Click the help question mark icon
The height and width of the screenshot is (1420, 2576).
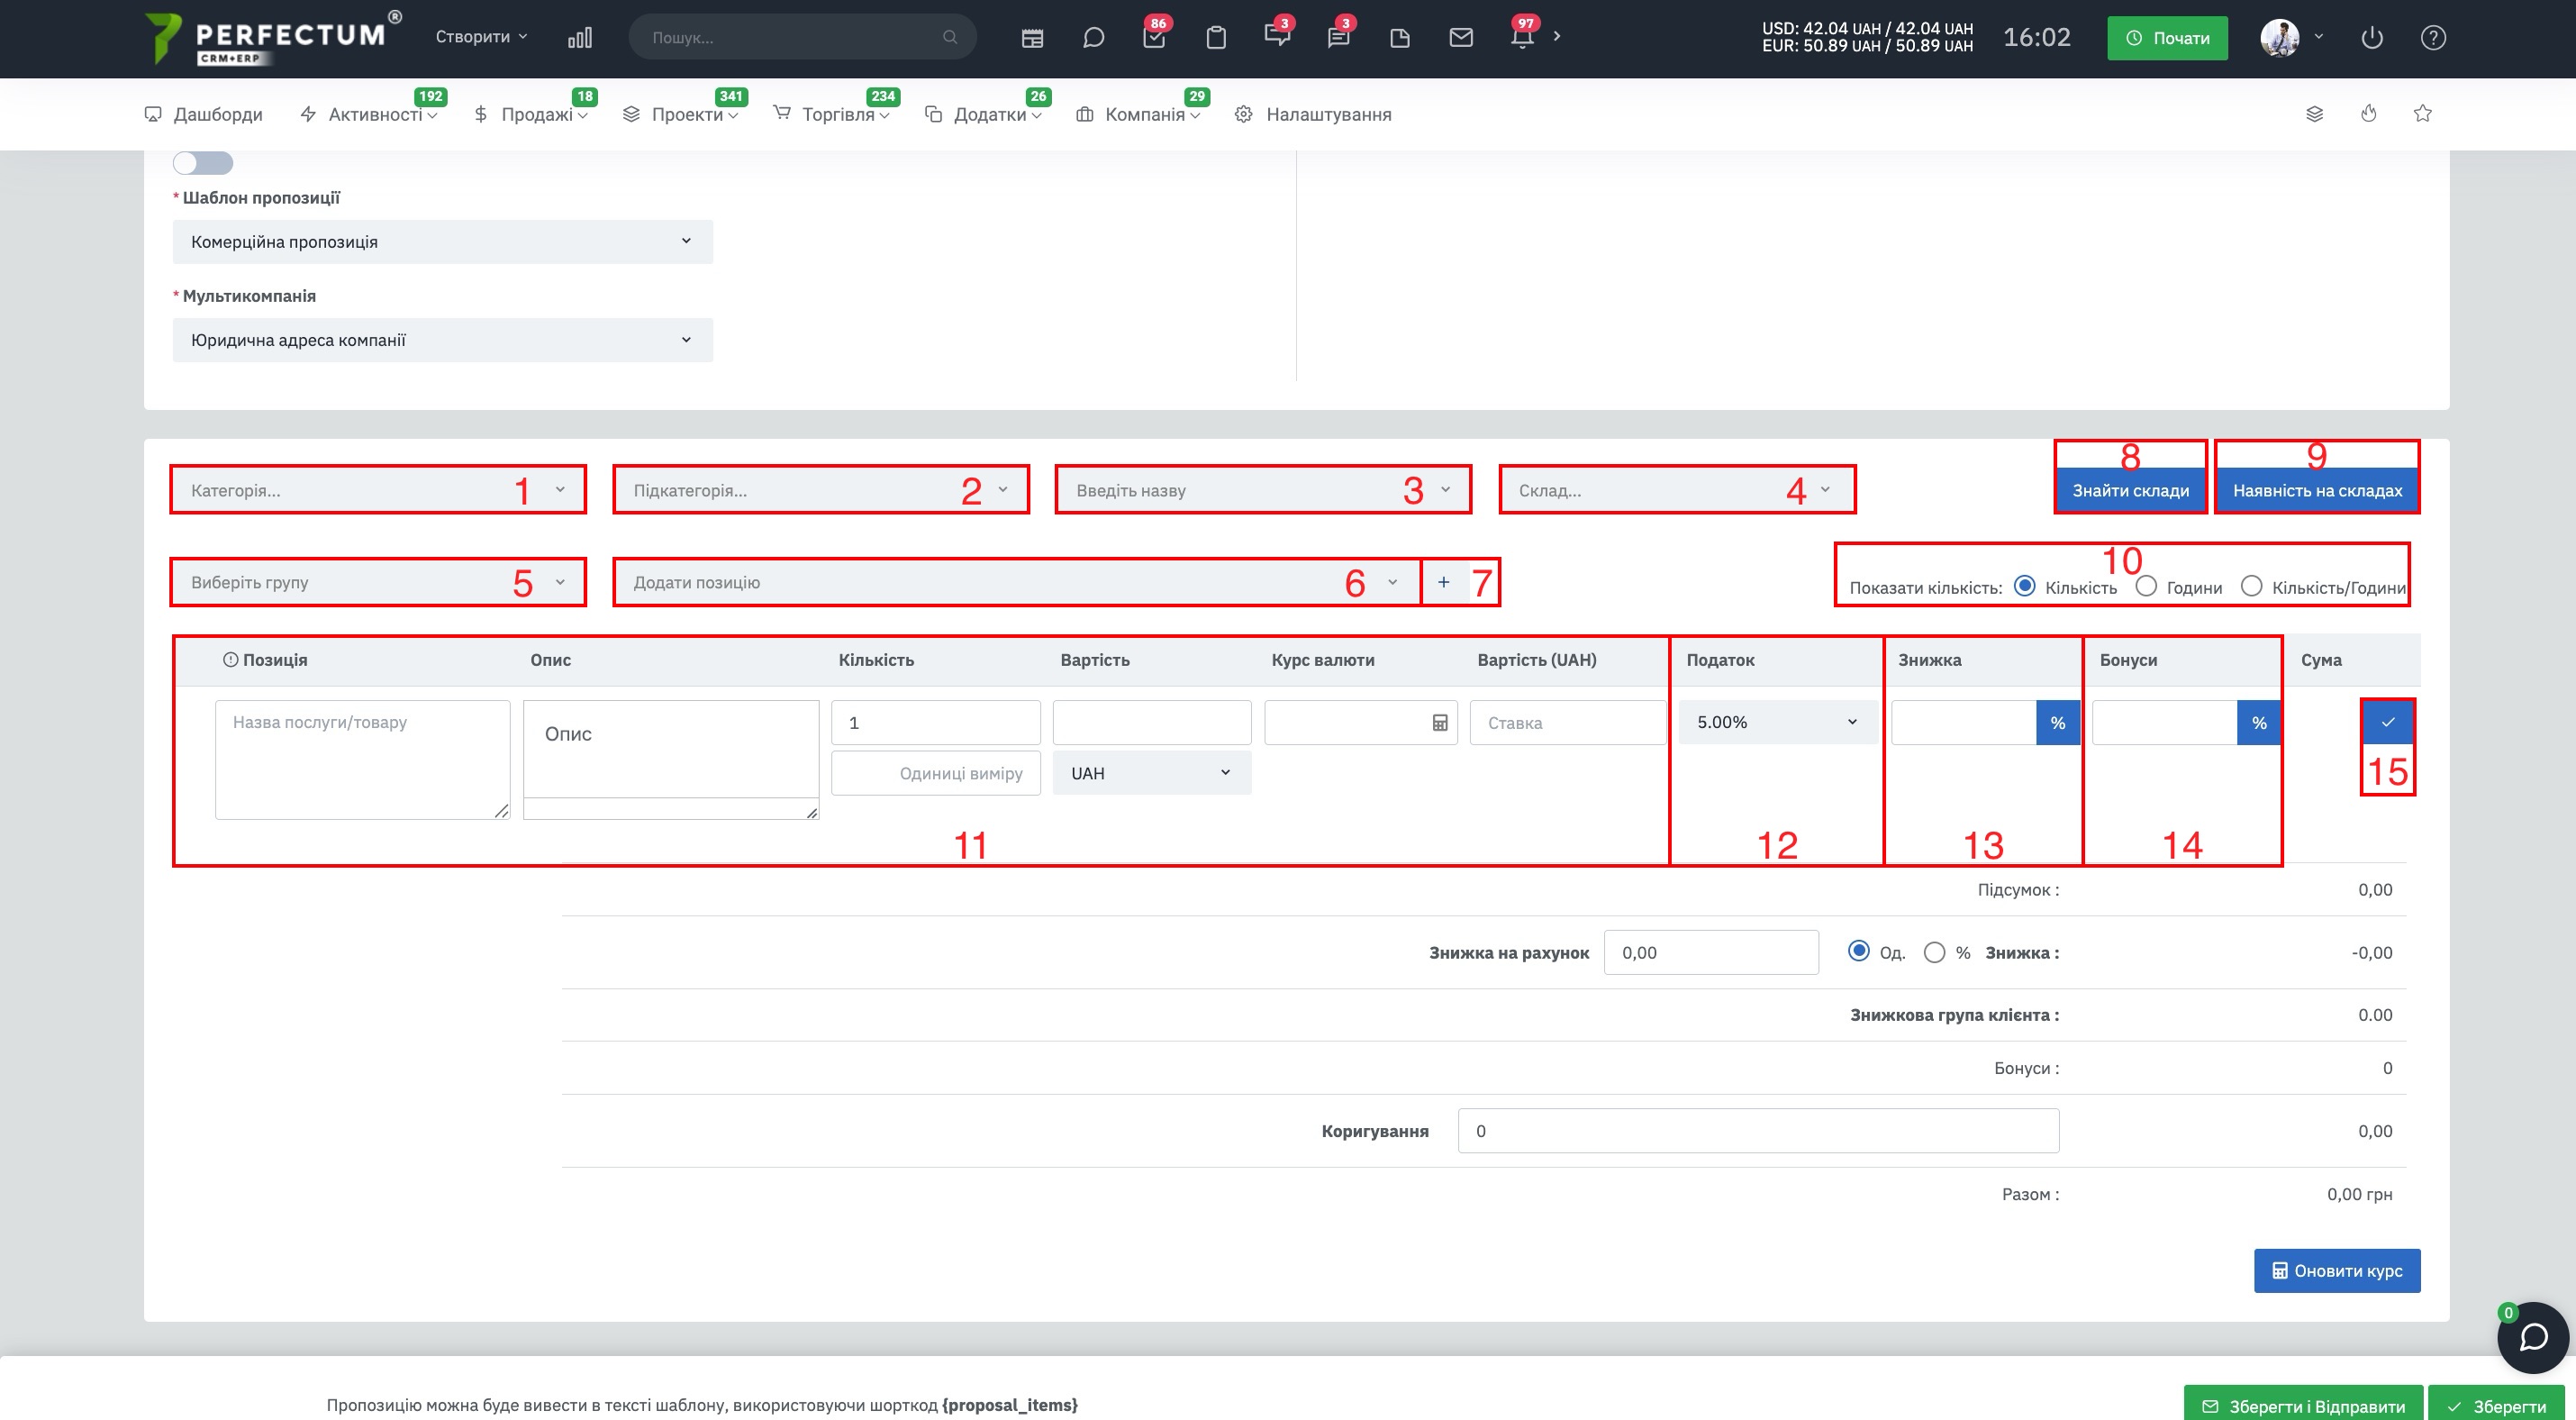tap(2433, 38)
